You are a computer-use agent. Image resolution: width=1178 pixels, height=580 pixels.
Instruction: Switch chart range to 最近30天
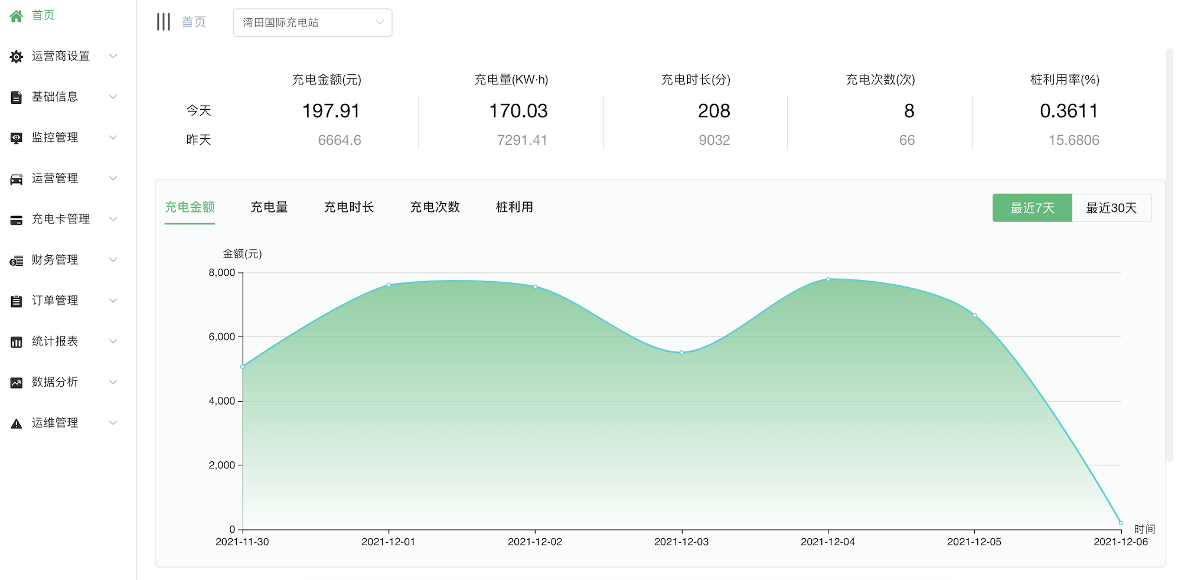click(x=1111, y=208)
